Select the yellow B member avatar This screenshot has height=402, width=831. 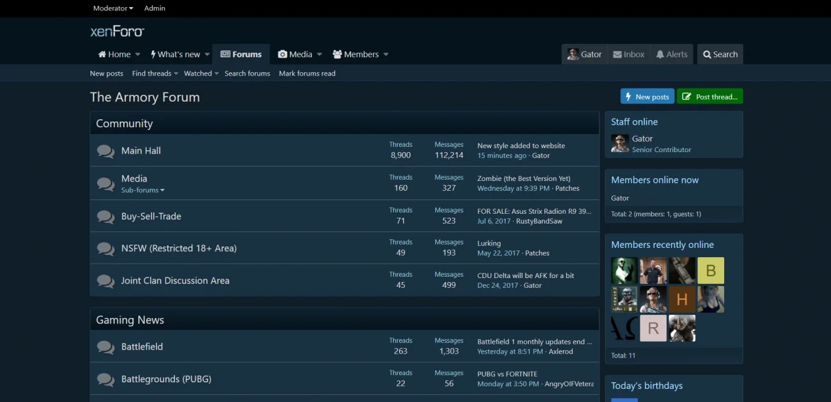click(710, 271)
